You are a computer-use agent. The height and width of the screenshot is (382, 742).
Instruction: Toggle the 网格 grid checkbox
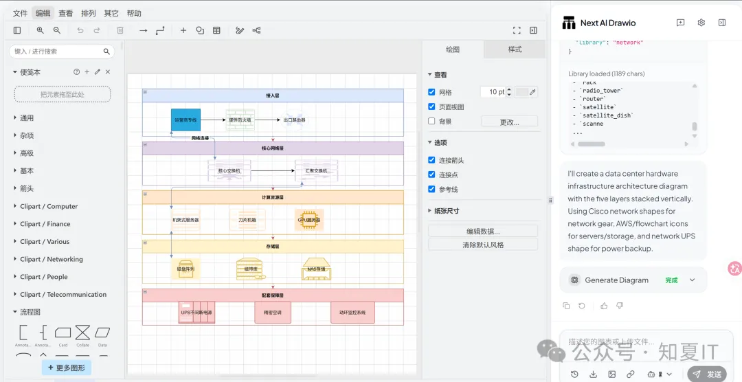point(431,92)
